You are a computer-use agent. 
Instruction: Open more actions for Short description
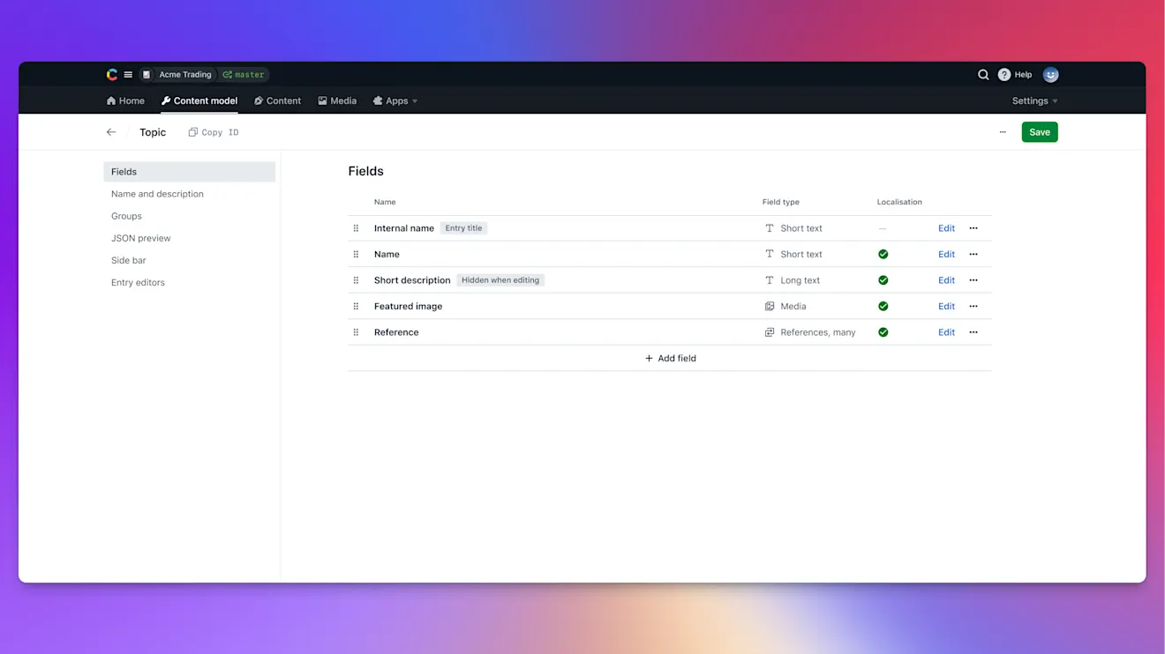tap(973, 280)
